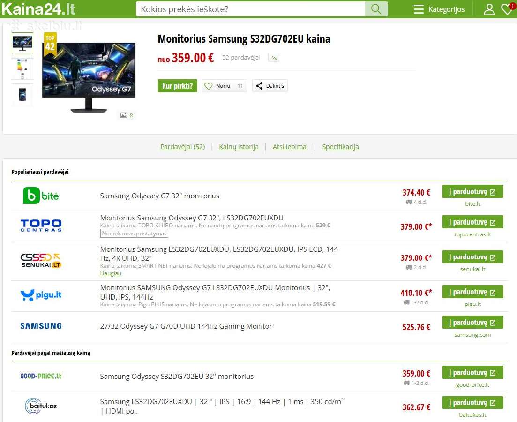Image resolution: width=517 pixels, height=422 pixels.
Task: Open the user account icon
Action: [x=489, y=9]
